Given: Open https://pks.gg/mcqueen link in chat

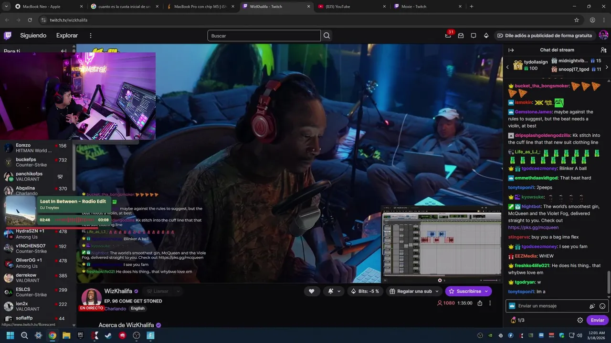Looking at the screenshot, I should tap(533, 228).
